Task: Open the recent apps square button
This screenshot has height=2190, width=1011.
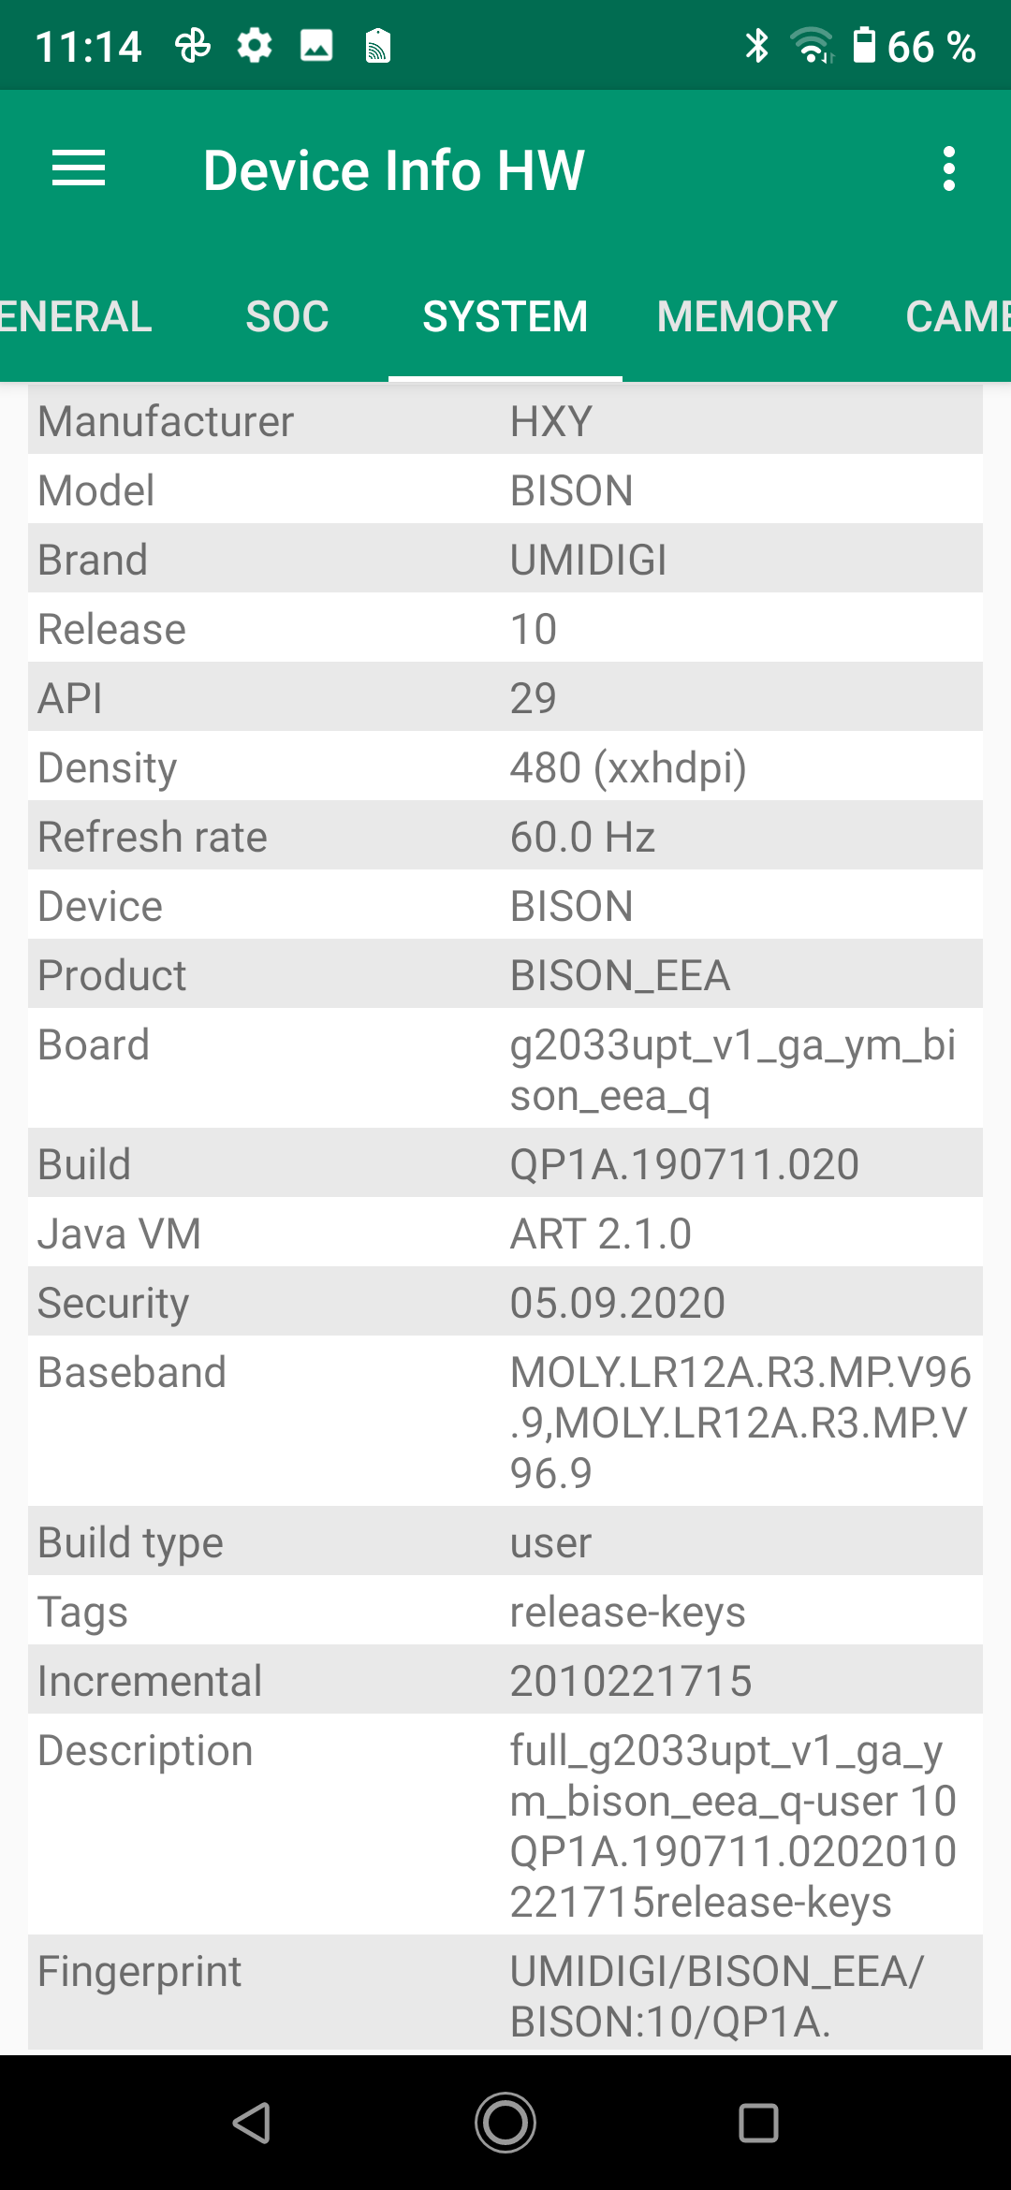Action: click(x=758, y=2122)
